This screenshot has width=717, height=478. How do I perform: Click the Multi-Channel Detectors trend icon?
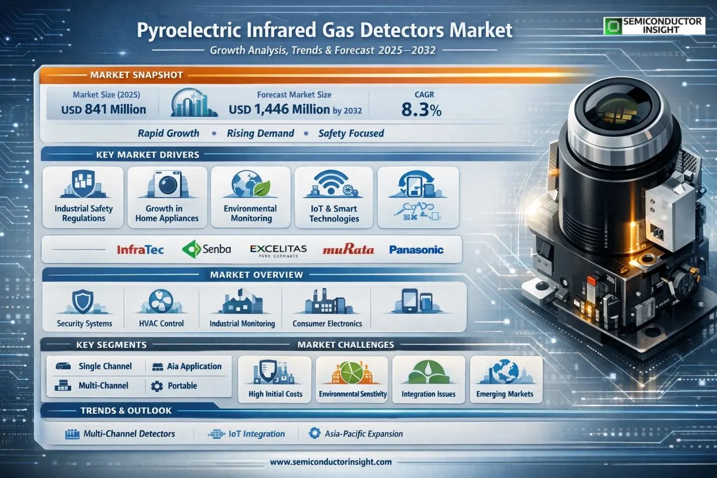click(72, 434)
